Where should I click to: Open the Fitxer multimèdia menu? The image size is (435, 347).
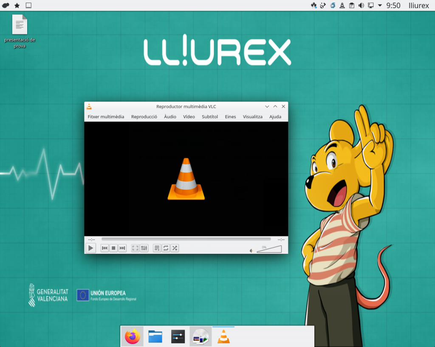[x=106, y=117]
